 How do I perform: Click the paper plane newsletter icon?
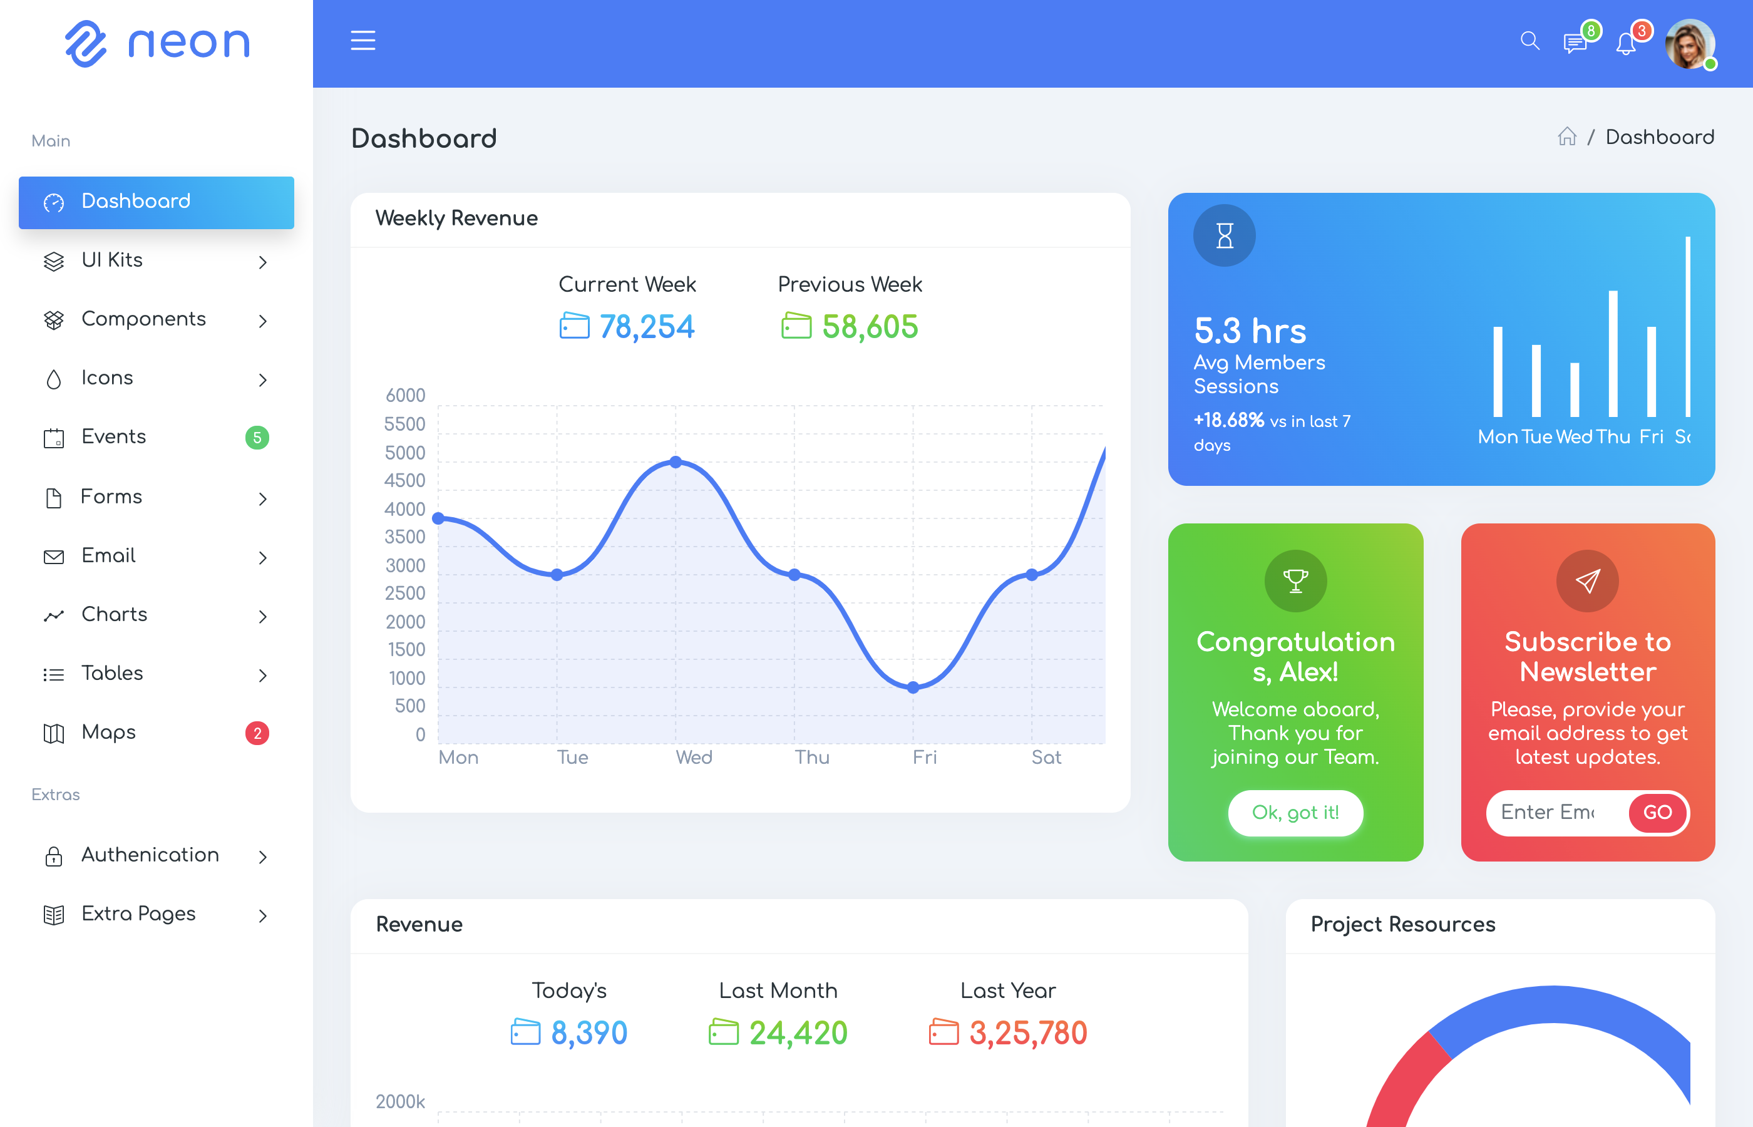pyautogui.click(x=1588, y=581)
